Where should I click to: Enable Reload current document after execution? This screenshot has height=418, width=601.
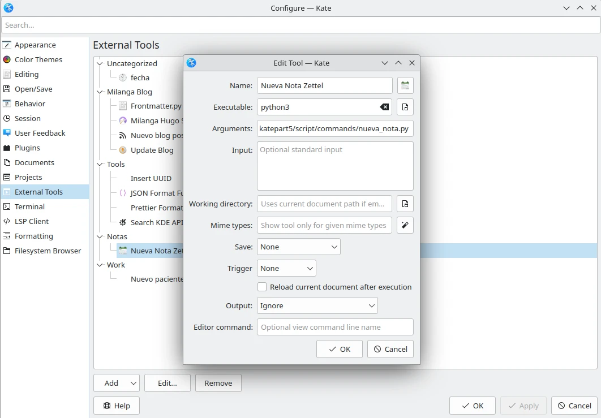[262, 287]
